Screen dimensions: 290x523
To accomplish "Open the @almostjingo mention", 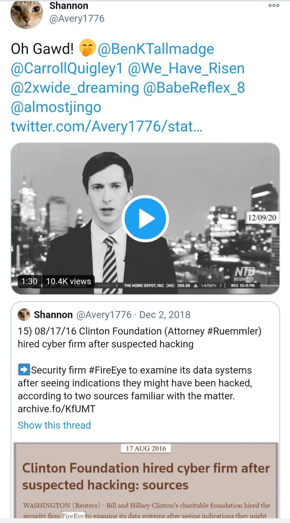I will 56,107.
